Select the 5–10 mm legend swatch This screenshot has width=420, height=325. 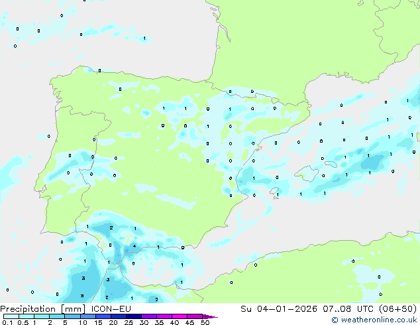point(72,316)
